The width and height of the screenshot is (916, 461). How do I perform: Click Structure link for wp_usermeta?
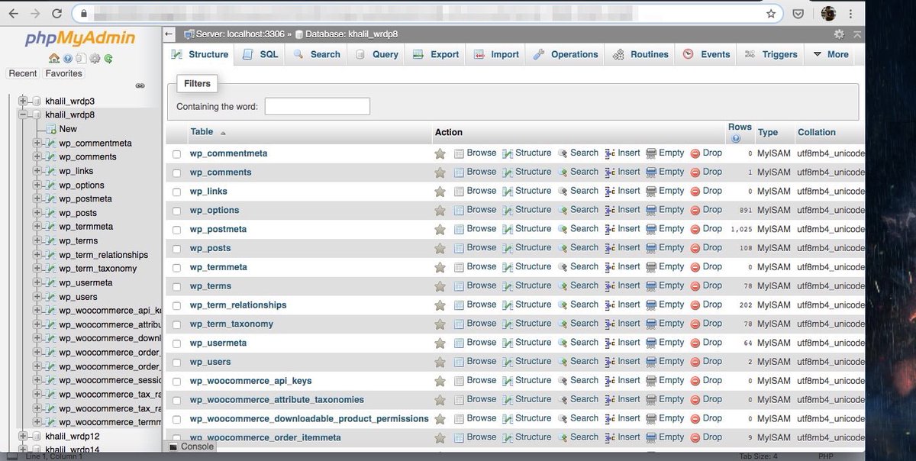pos(533,343)
